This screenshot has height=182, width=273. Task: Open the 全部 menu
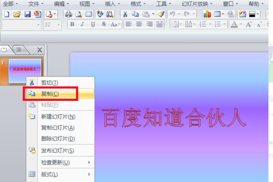[10, 4]
